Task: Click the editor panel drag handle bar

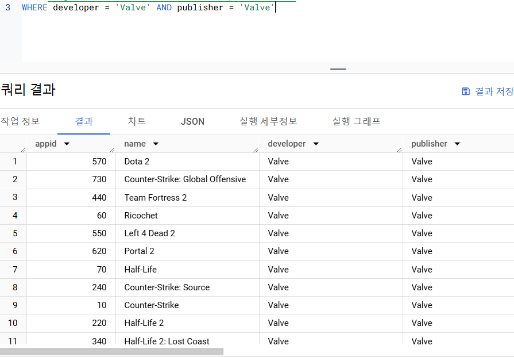Action: [338, 69]
